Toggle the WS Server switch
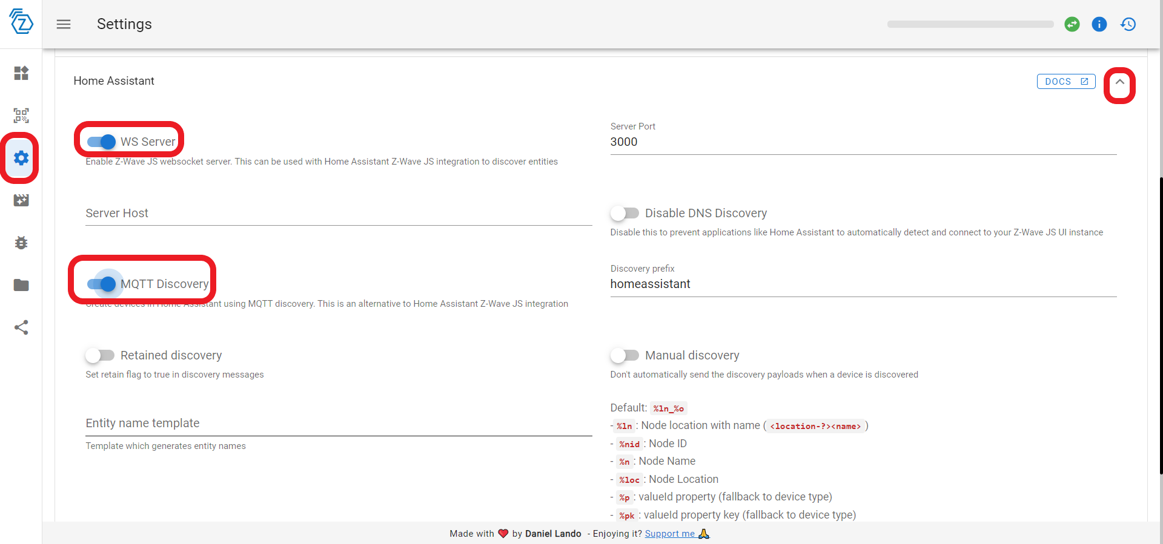Screen dimensions: 1163x544 101,142
